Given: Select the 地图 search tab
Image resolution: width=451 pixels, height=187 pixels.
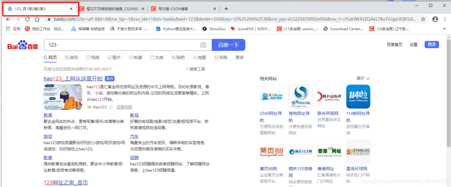Looking at the screenshot, I should (x=199, y=57).
